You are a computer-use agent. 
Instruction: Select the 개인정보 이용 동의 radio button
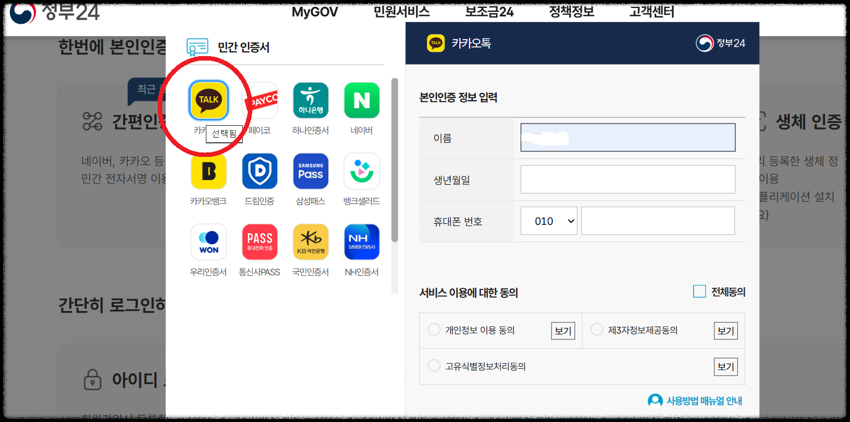[x=434, y=330]
